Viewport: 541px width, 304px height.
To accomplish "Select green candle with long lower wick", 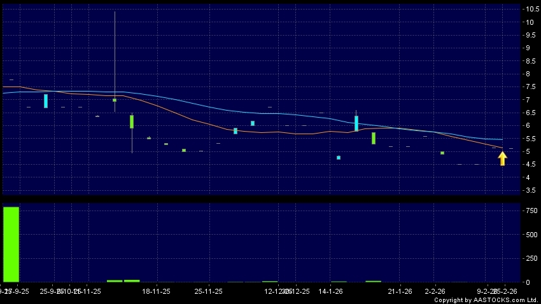I will point(132,121).
